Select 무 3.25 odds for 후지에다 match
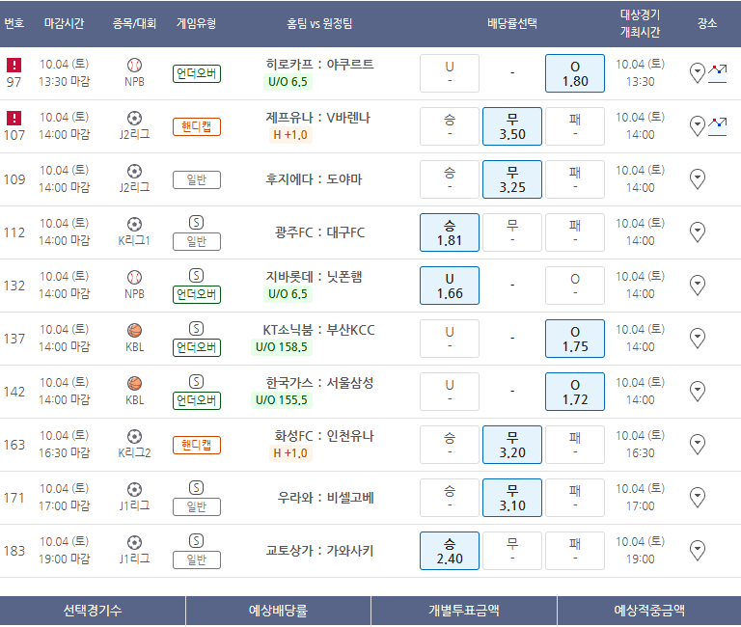Screen dimensions: 741x627 (512, 179)
